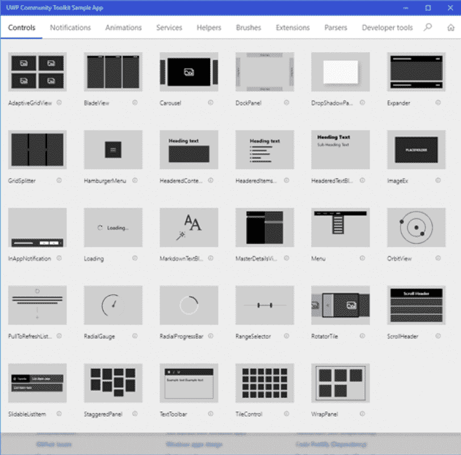Image resolution: width=461 pixels, height=455 pixels.
Task: Open the WrapPanel sample thumbnail
Action: click(341, 383)
